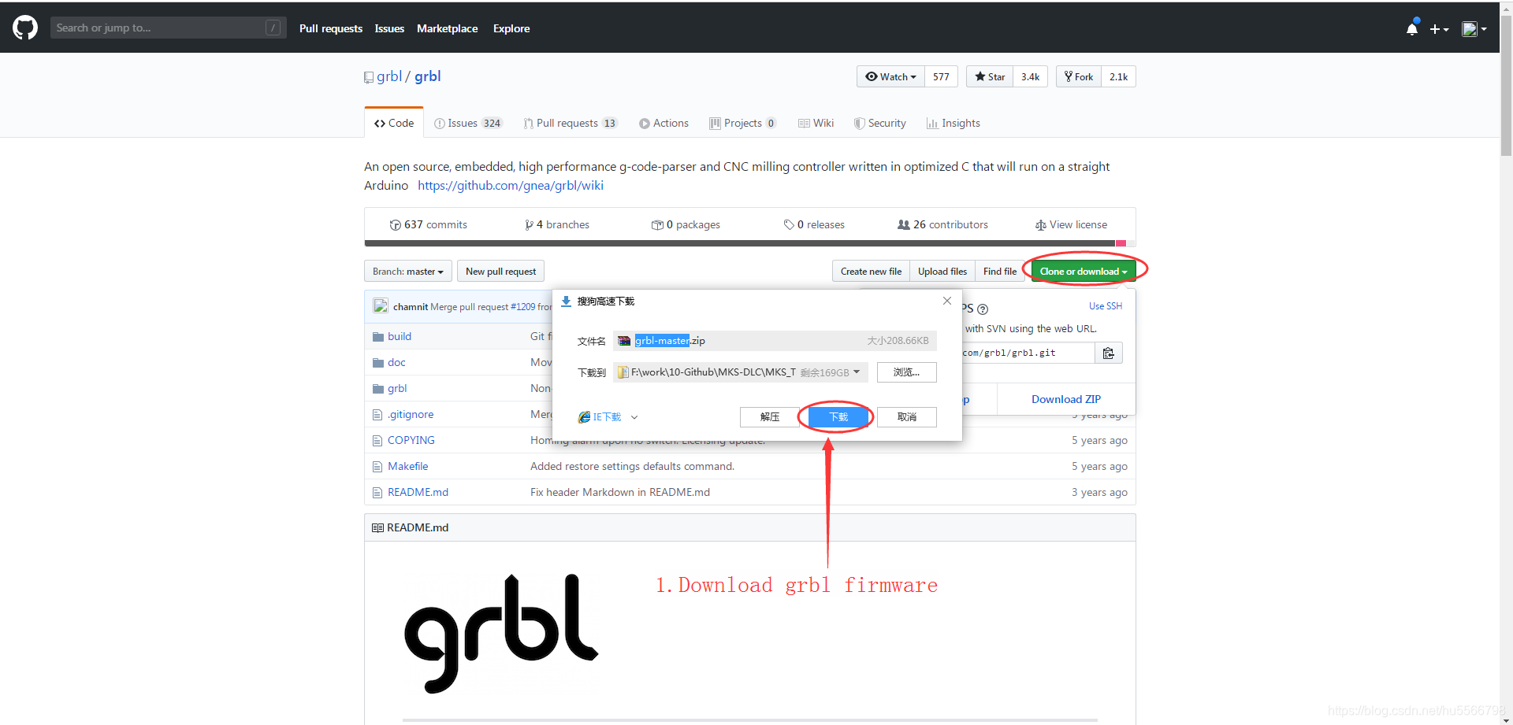Open the README.md file in list
Image resolution: width=1513 pixels, height=725 pixels.
[418, 492]
